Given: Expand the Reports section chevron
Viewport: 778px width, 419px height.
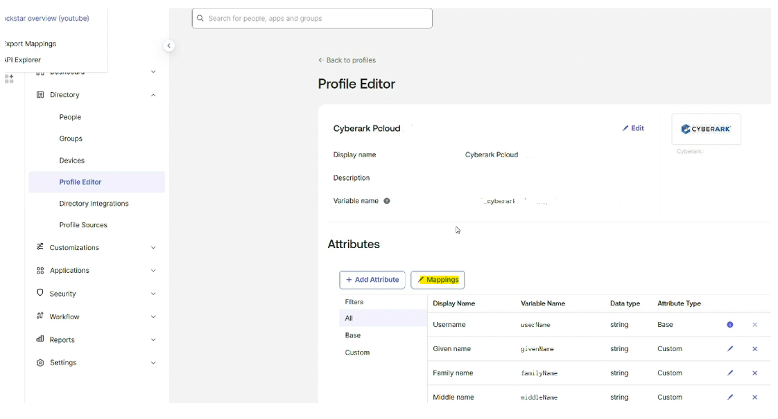Looking at the screenshot, I should coord(153,339).
